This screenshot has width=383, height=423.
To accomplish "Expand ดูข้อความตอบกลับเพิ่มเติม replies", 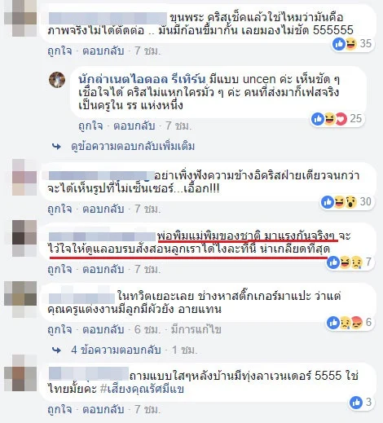I will 133,147.
